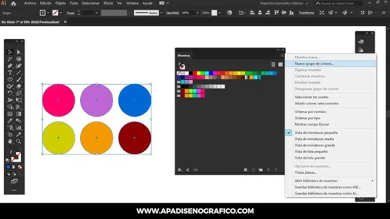Select the Eraser tool
Viewport: 390px width, 219px height.
[19, 86]
